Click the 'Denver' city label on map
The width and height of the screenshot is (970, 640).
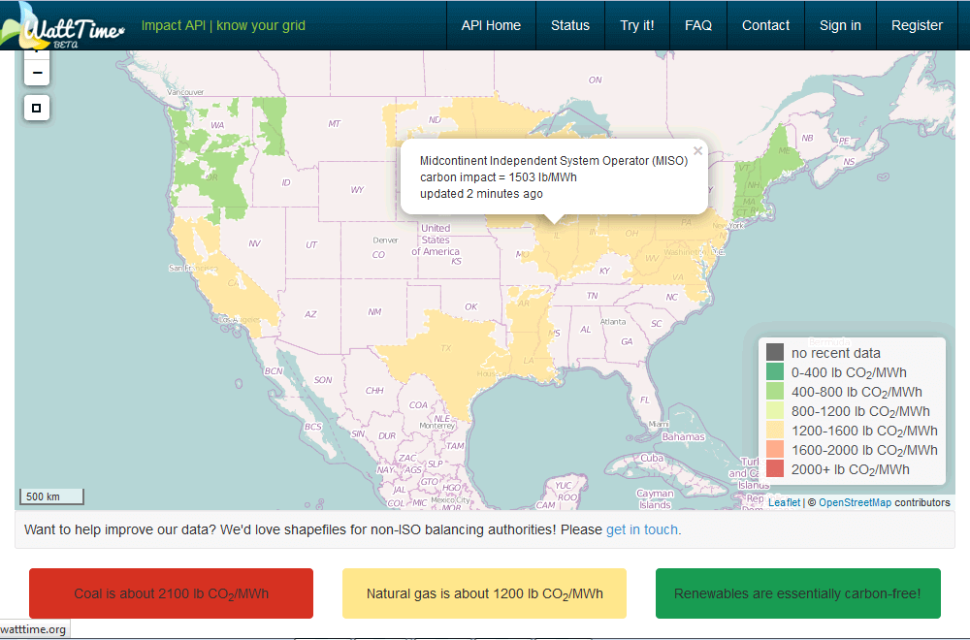point(385,240)
